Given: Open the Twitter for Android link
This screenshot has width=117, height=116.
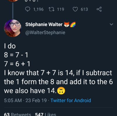Looking at the screenshot, I should (71, 100).
